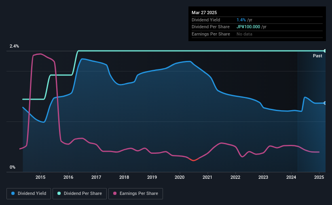Screen dimensions: 332x205
Task: Click the 0% y-axis label
Action: point(13,167)
